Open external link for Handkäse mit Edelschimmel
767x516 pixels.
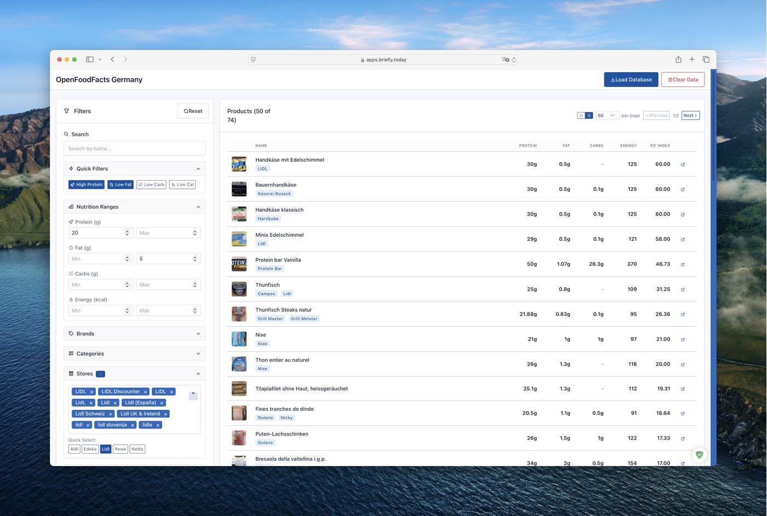click(x=683, y=164)
